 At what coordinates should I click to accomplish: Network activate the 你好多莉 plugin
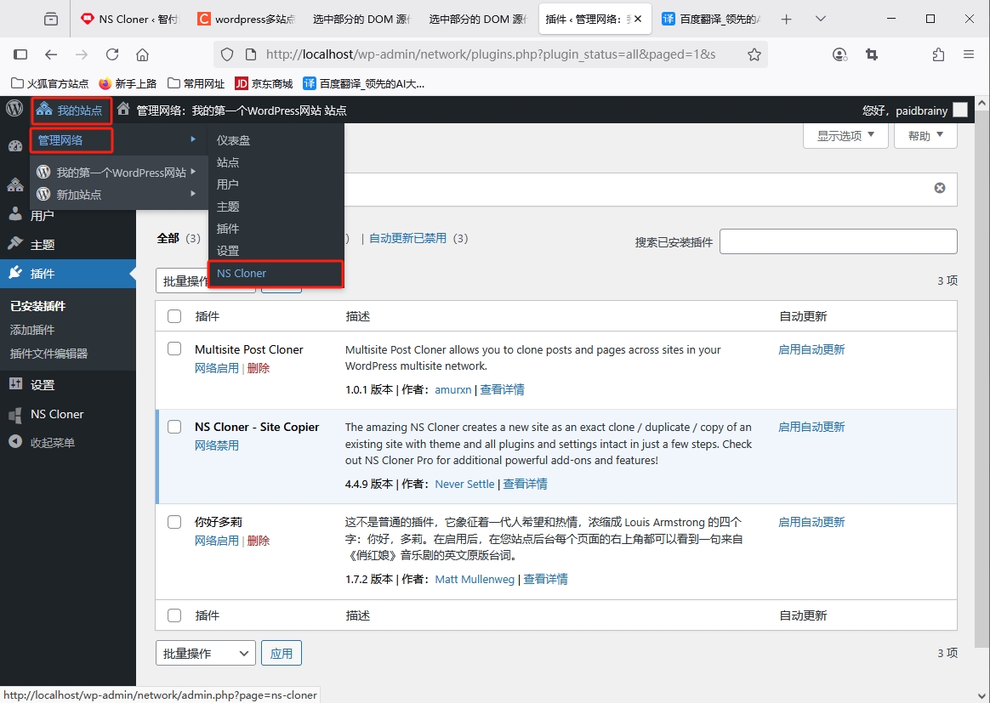[x=217, y=541]
